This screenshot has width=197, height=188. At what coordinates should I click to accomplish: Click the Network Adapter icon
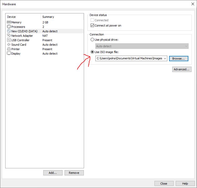coord(9,35)
